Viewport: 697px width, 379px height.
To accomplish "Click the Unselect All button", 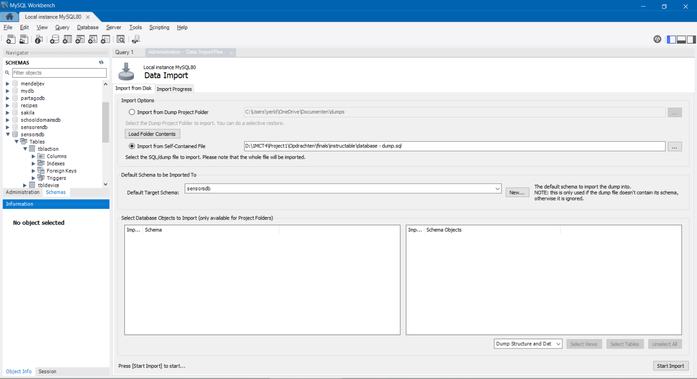I will 665,344.
